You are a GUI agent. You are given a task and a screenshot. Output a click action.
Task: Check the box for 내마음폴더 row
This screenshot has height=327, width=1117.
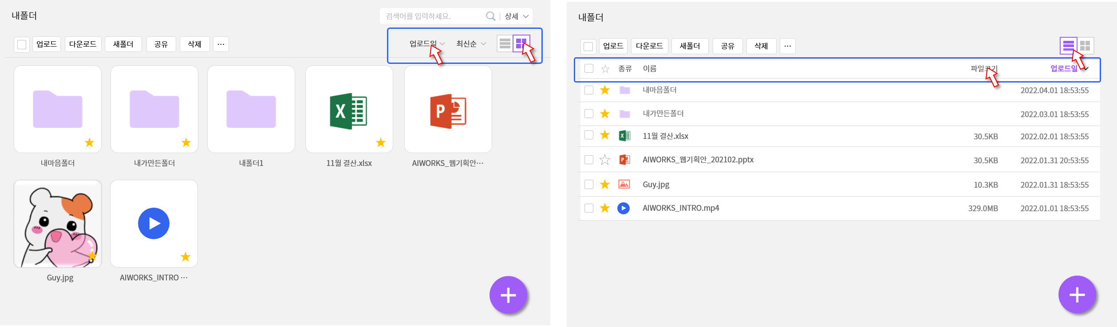(589, 90)
